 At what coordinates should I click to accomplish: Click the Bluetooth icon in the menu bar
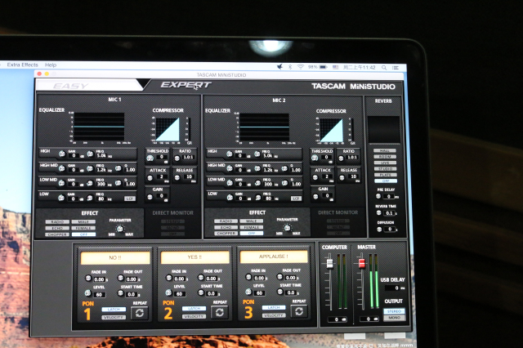(x=290, y=67)
